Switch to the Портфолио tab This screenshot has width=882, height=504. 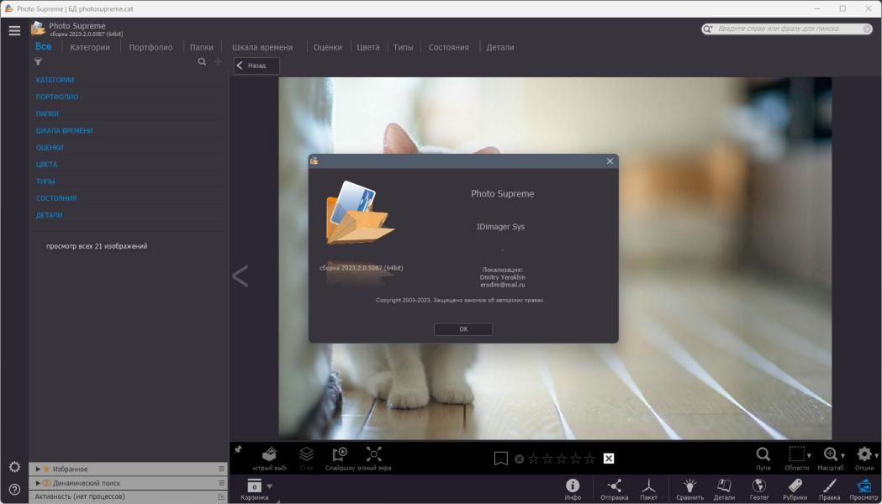click(151, 47)
